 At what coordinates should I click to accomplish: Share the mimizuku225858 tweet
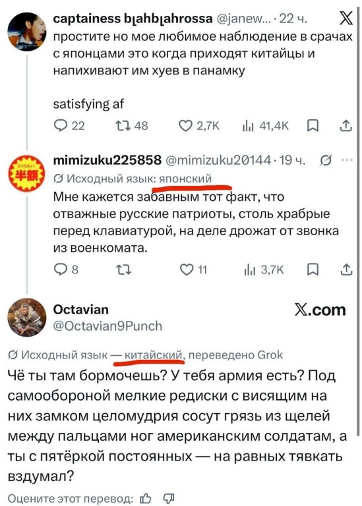click(346, 269)
